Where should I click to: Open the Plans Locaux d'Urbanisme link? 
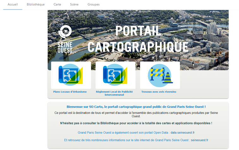pyautogui.click(x=70, y=92)
